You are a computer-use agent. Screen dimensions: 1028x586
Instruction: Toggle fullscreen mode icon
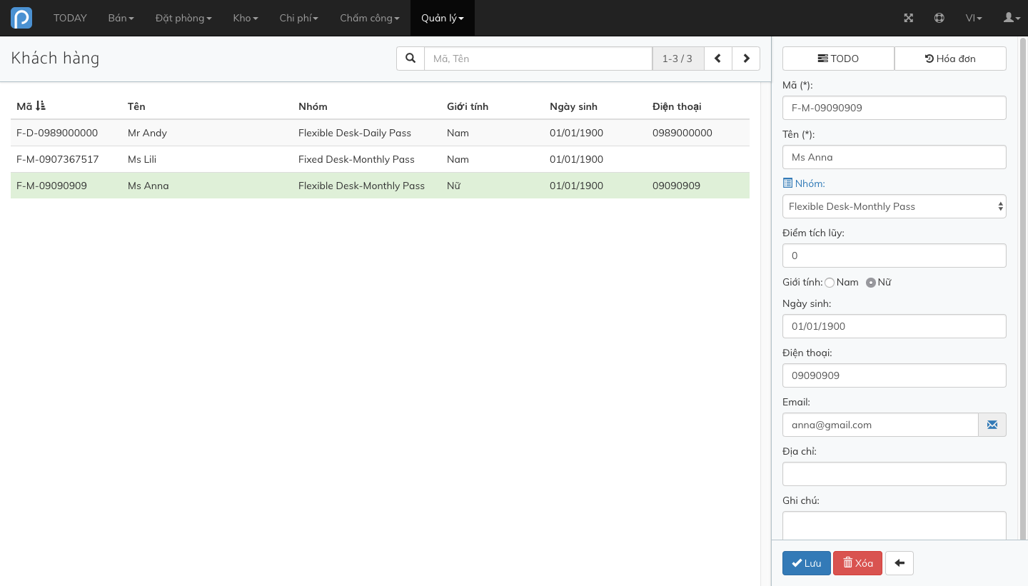909,18
